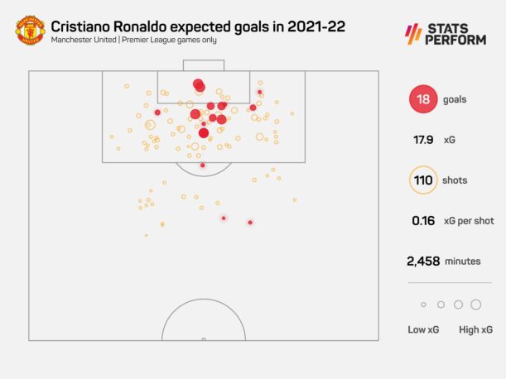Click inside the centre circle arc

click(x=203, y=323)
